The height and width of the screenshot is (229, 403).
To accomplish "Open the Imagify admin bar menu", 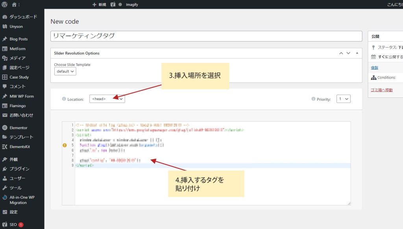I will pyautogui.click(x=132, y=5).
